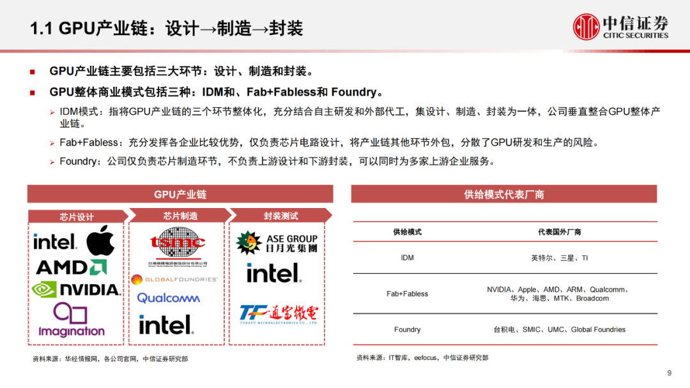Click the GlobalFoundries logo
690x388 pixels.
(x=174, y=279)
